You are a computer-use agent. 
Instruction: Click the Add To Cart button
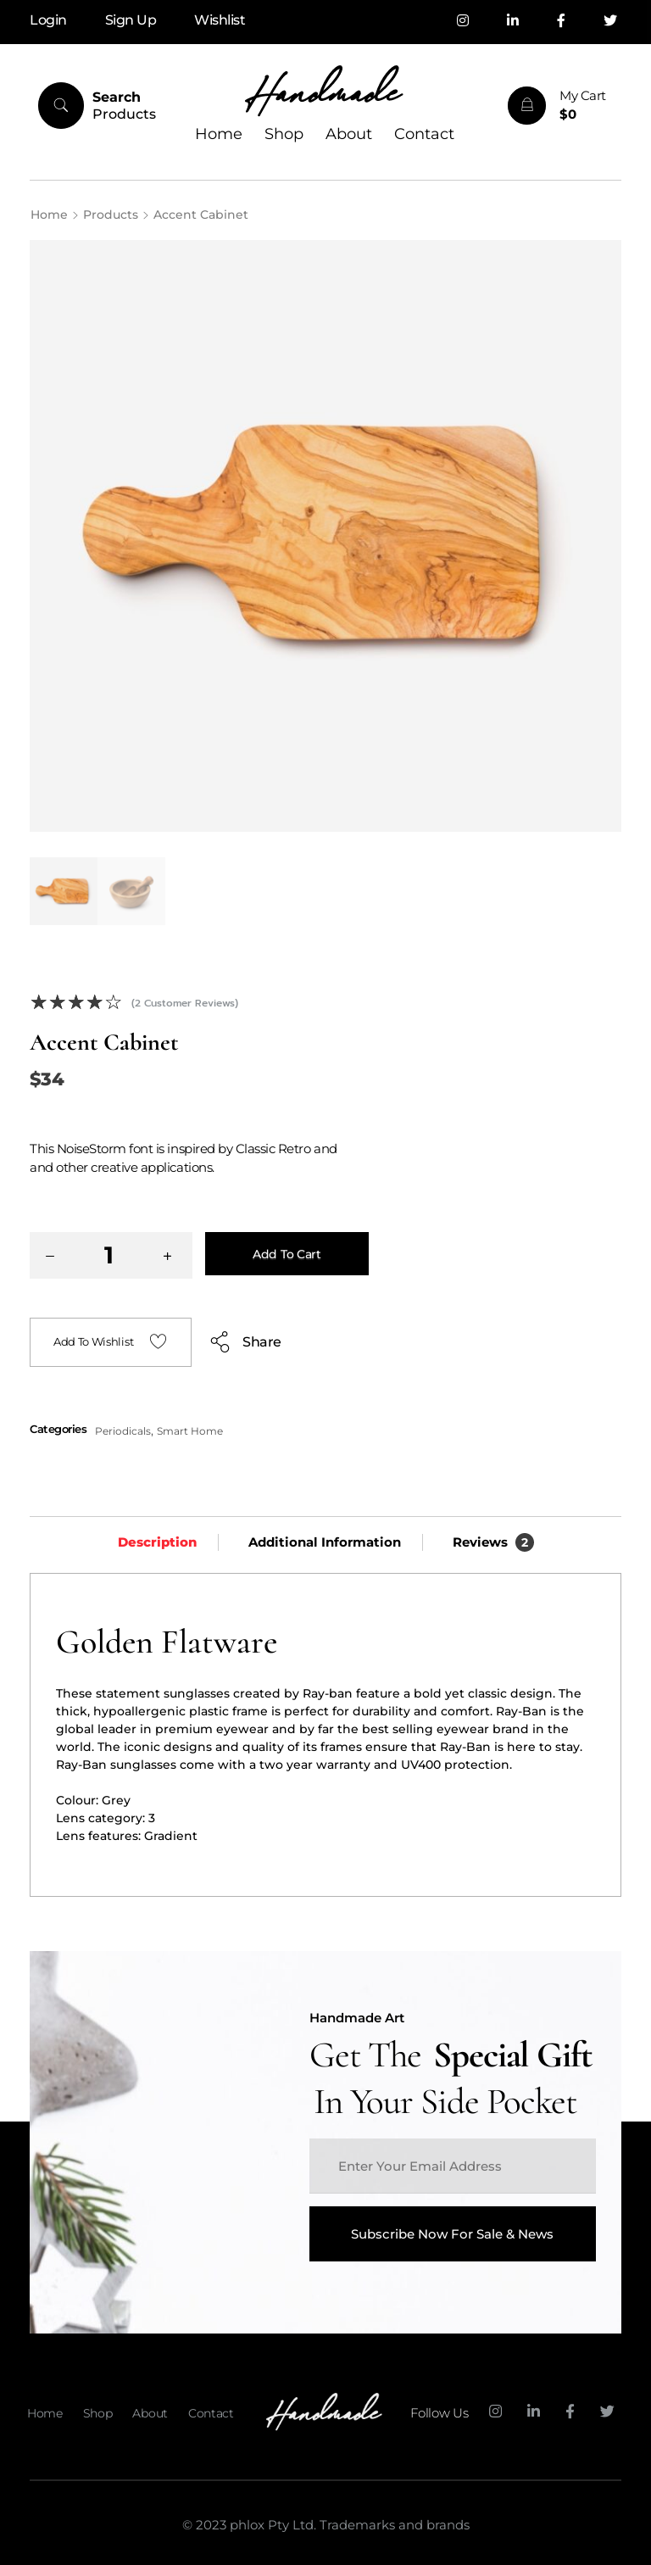(x=287, y=1253)
